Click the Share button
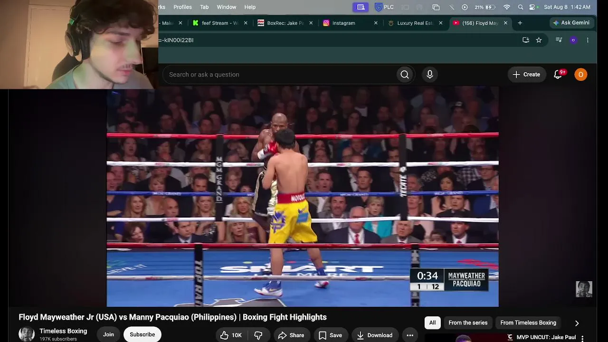 pyautogui.click(x=291, y=335)
